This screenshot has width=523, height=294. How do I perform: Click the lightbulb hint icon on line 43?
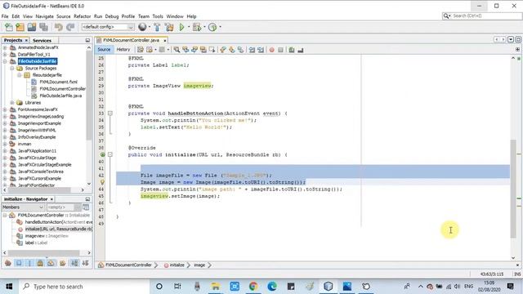pos(102,182)
